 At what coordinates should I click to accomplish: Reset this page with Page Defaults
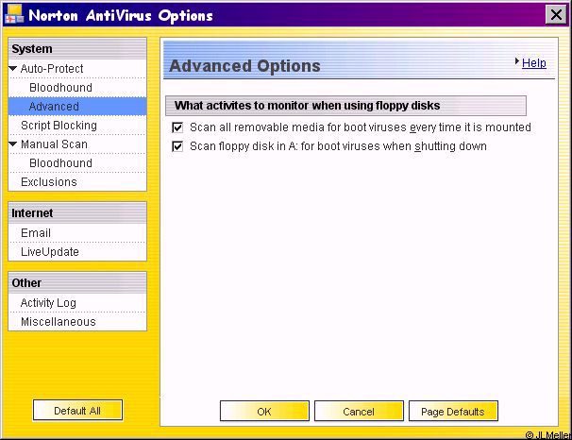[x=453, y=411]
